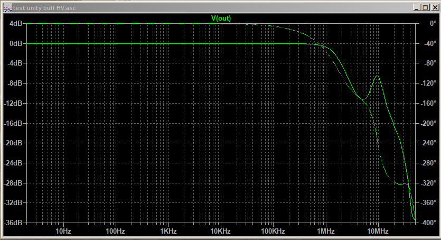Click the 100KHz frequency axis label

click(273, 232)
